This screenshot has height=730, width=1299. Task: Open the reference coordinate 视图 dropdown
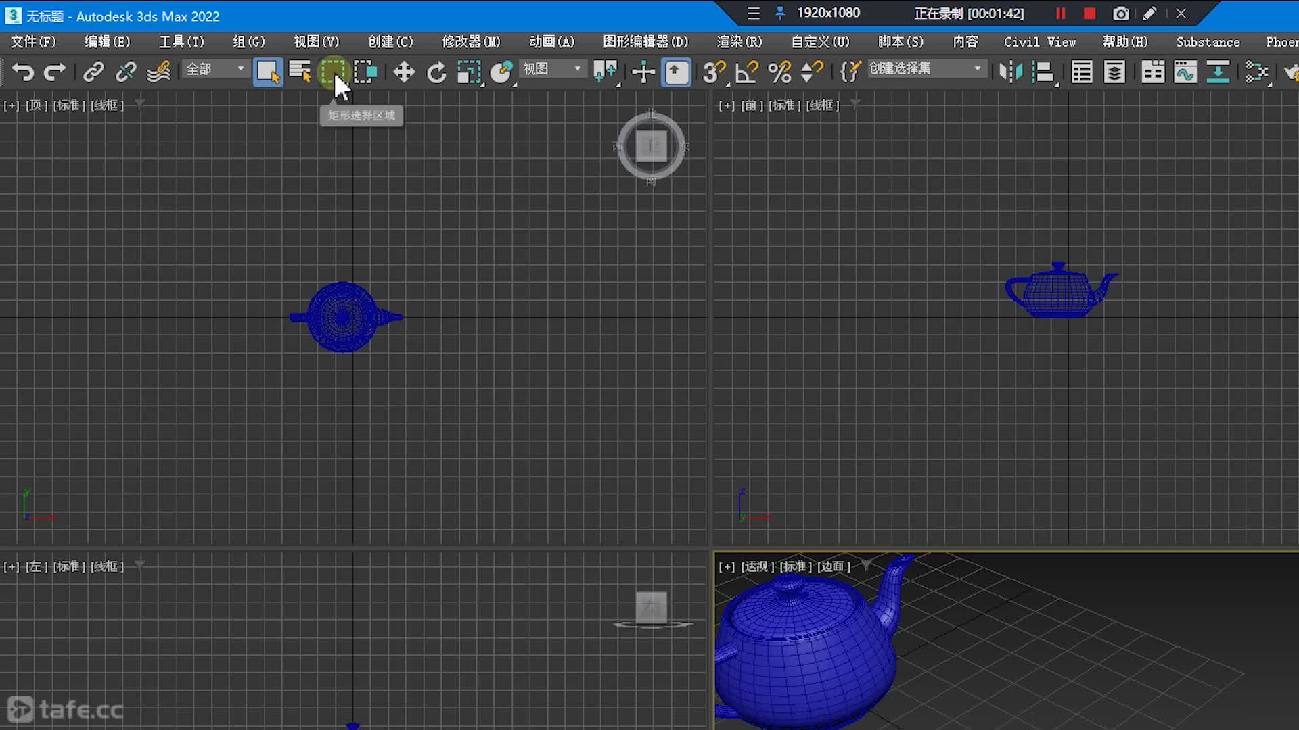(x=551, y=69)
